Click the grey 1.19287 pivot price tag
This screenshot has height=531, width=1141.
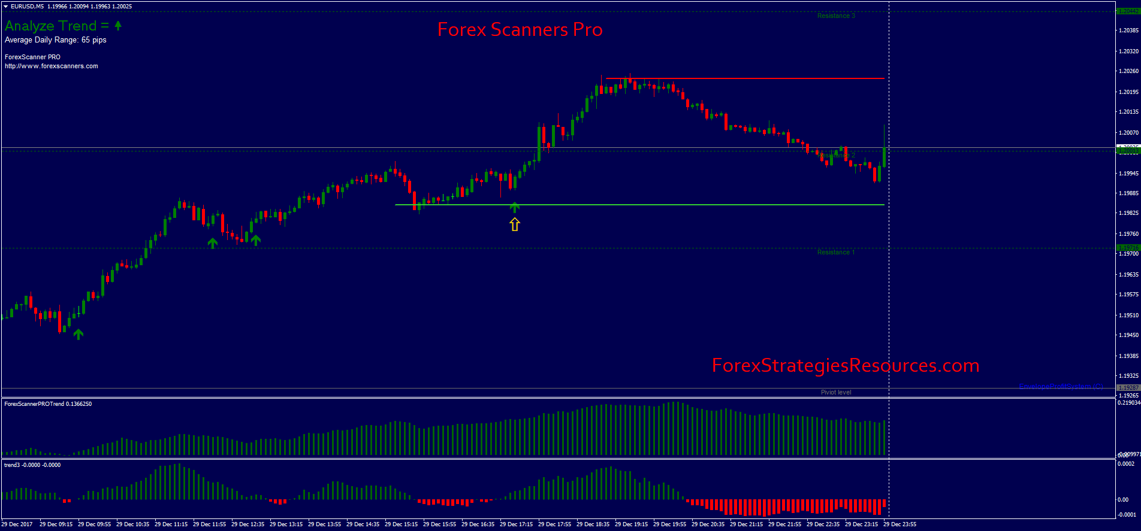pos(1128,388)
